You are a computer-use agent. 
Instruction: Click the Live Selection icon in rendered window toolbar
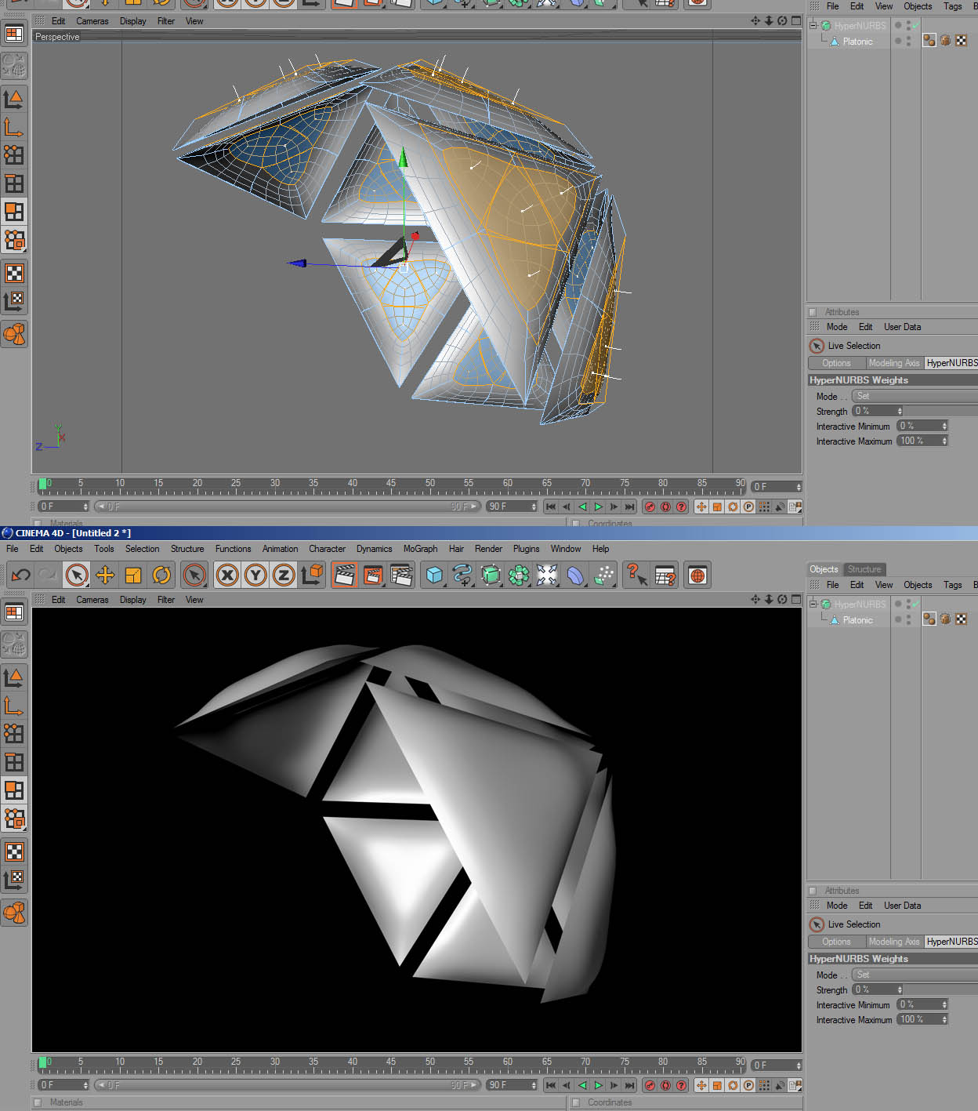[x=77, y=575]
